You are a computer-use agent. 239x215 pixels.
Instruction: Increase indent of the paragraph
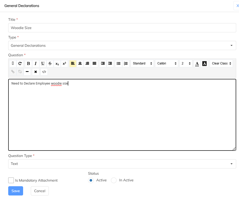pyautogui.click(x=103, y=63)
